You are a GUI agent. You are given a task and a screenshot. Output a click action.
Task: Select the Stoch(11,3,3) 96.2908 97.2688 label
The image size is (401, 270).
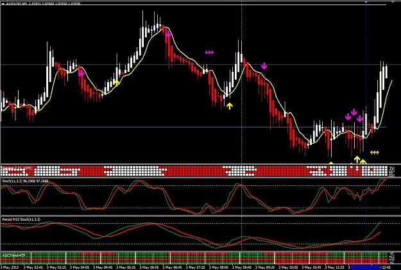coord(25,181)
